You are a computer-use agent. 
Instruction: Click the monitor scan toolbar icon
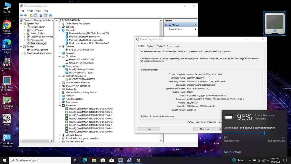pyautogui.click(x=51, y=15)
